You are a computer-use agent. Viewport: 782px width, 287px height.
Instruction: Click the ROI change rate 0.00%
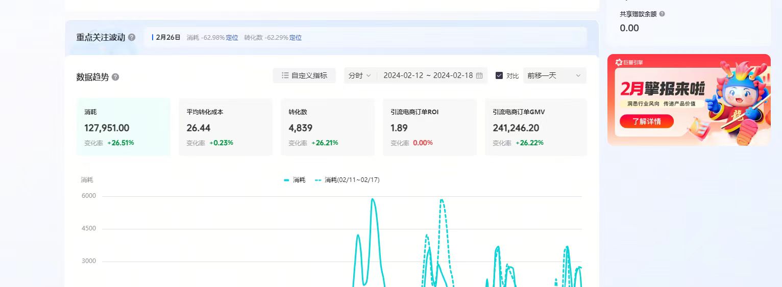[x=423, y=143]
